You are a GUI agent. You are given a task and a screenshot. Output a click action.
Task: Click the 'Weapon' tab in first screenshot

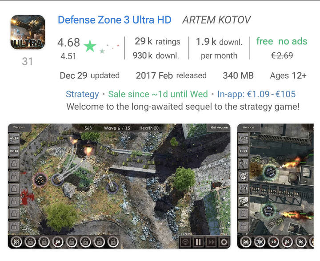pos(19,127)
